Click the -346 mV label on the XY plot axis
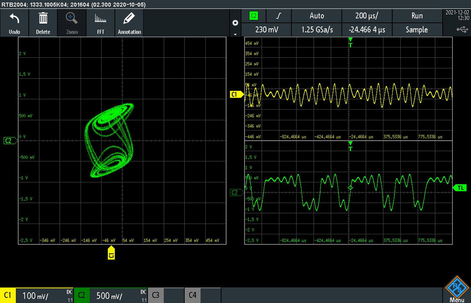The width and height of the screenshot is (471, 303). tap(47, 240)
